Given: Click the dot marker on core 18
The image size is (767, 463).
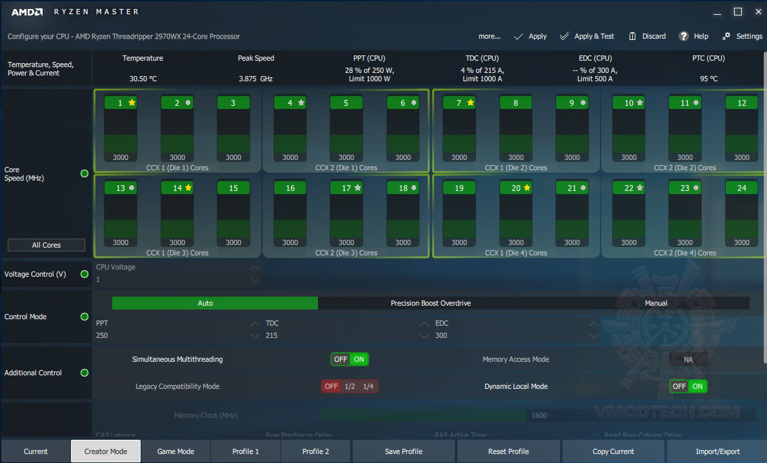Looking at the screenshot, I should (x=414, y=188).
